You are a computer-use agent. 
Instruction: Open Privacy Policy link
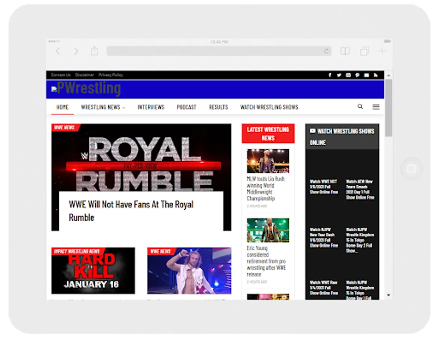(111, 75)
